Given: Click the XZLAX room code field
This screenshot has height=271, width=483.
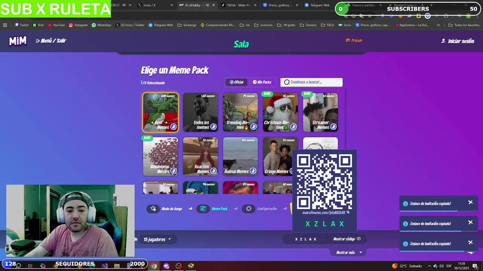Looking at the screenshot, I should point(306,239).
